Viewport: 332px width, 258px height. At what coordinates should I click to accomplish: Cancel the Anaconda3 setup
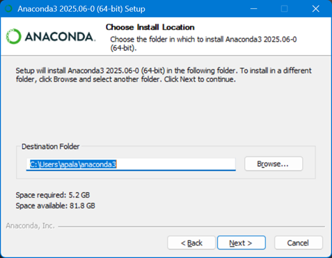(x=299, y=243)
